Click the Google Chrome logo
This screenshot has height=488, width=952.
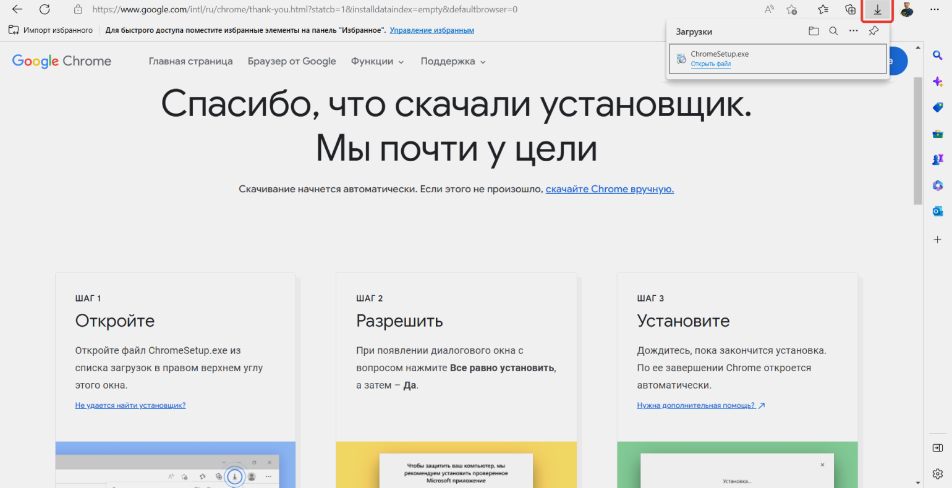pyautogui.click(x=62, y=61)
